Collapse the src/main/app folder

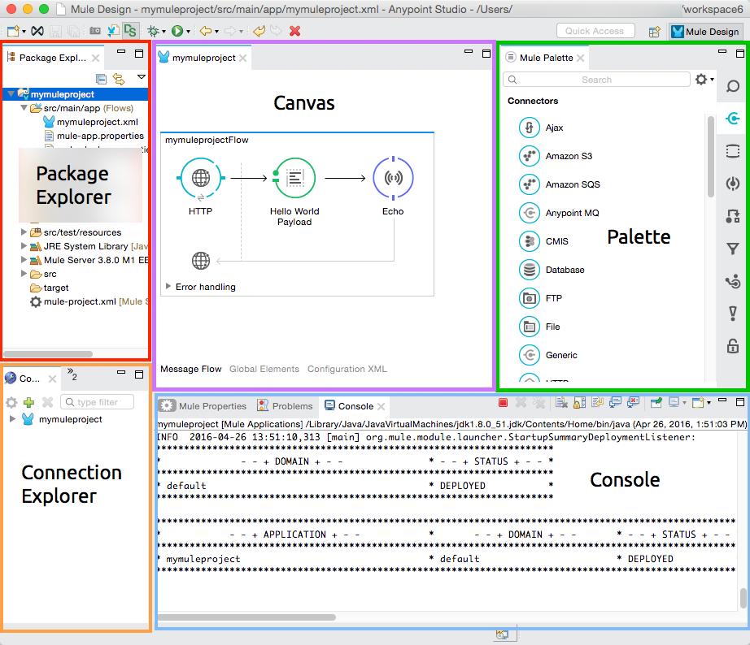pyautogui.click(x=24, y=108)
